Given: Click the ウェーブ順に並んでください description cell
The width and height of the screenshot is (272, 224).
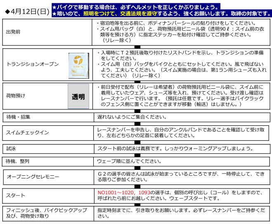Looking at the screenshot, I should [x=130, y=161].
